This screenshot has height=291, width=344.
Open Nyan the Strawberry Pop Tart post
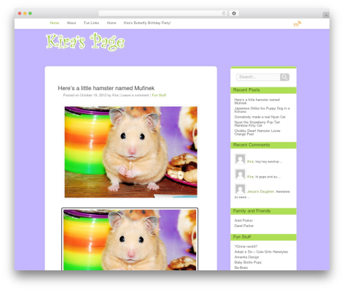tap(257, 124)
